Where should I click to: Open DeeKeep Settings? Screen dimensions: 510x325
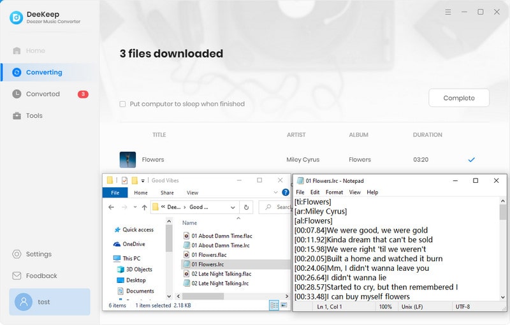38,254
